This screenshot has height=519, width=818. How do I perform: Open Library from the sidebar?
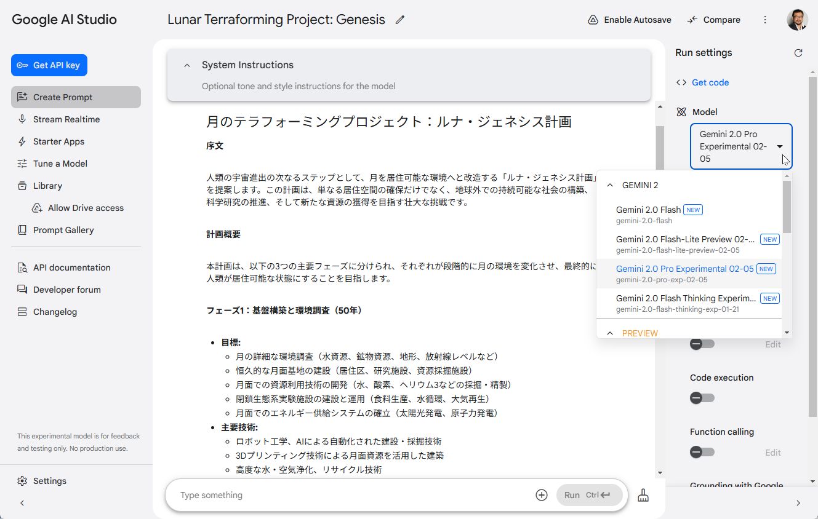click(x=76, y=186)
